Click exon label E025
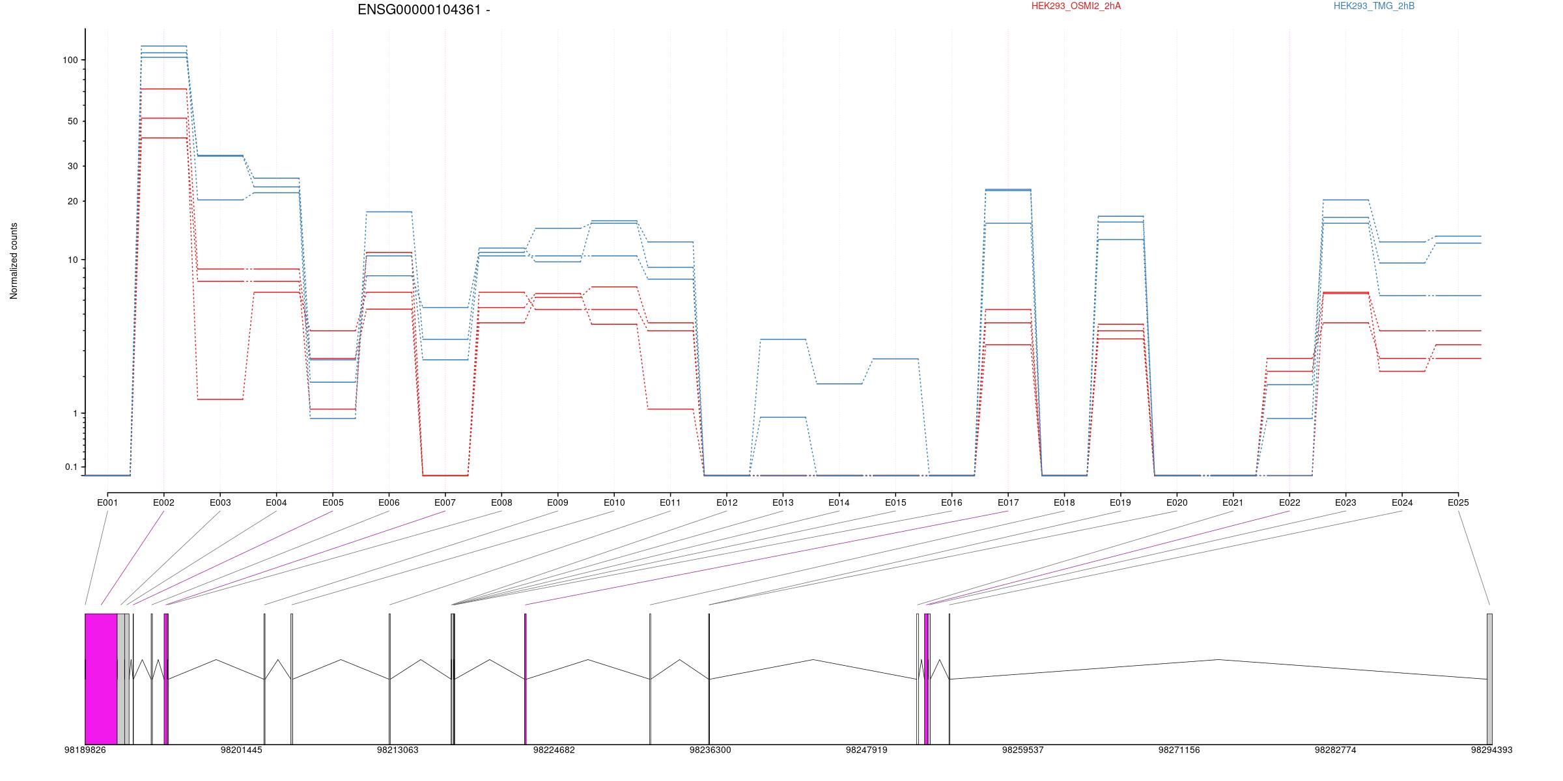This screenshot has width=1563, height=781. (x=1458, y=502)
